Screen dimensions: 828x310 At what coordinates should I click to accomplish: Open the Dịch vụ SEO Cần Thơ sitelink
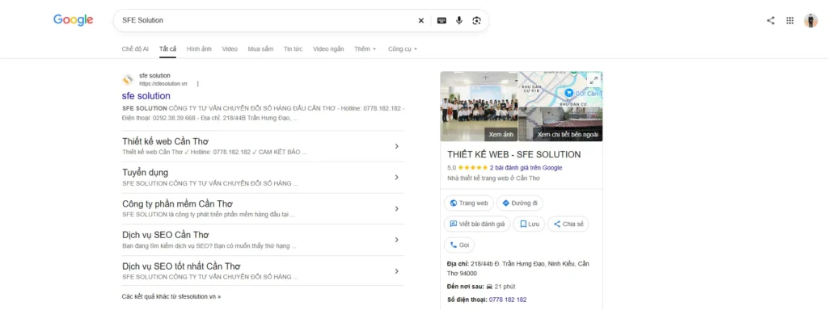click(166, 235)
